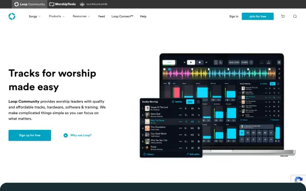Viewport: 306px width, 191px height.
Task: Expand the Products dropdown menu
Action: pyautogui.click(x=57, y=16)
